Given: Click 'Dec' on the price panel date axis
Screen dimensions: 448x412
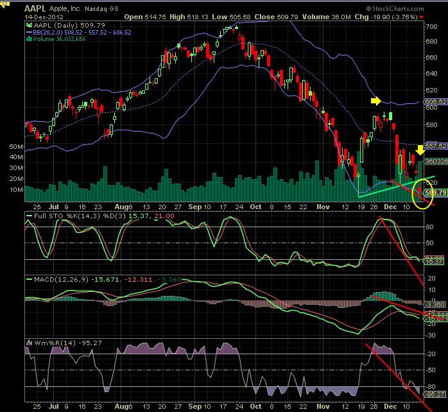Looking at the screenshot, I should coord(390,207).
